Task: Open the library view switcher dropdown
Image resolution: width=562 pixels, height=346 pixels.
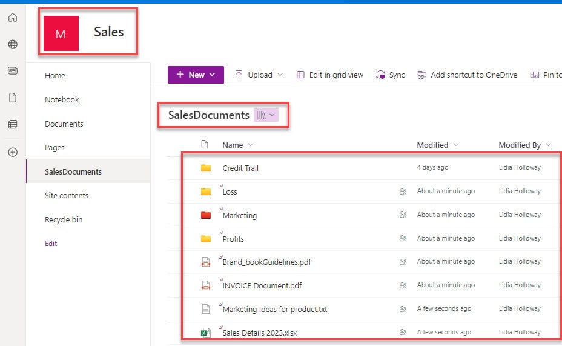Action: (266, 115)
